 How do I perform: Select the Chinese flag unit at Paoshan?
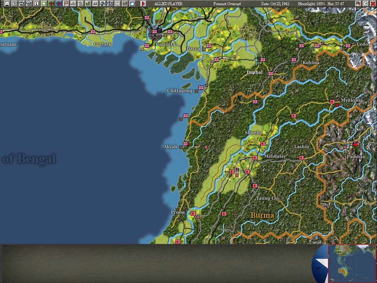(356, 144)
